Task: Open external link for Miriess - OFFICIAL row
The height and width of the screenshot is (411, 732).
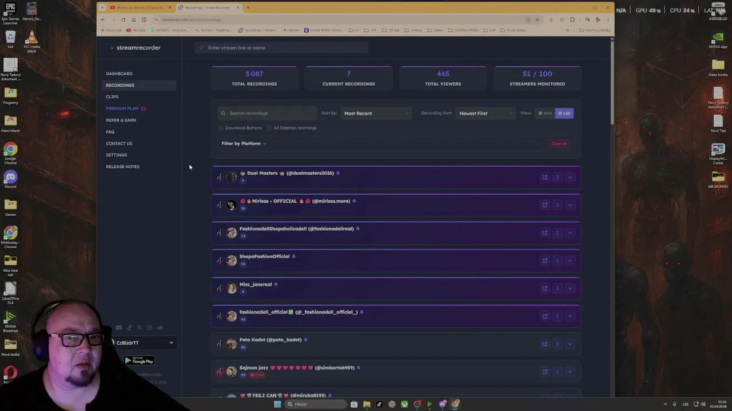Action: (x=544, y=205)
